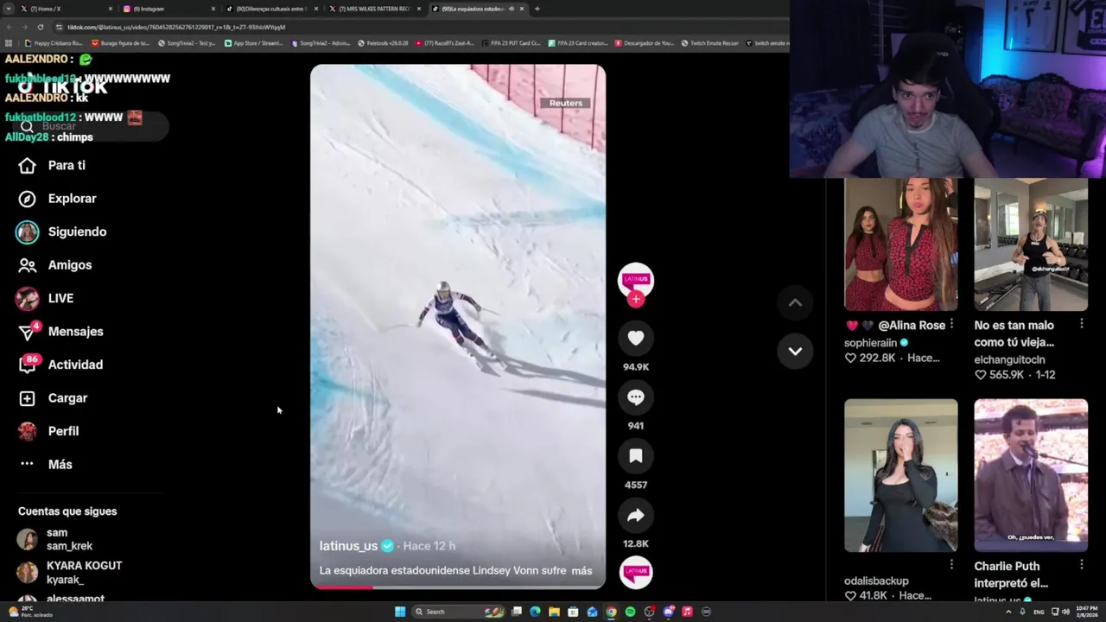Go to previous video with up arrow
This screenshot has height=622, width=1106.
click(795, 302)
